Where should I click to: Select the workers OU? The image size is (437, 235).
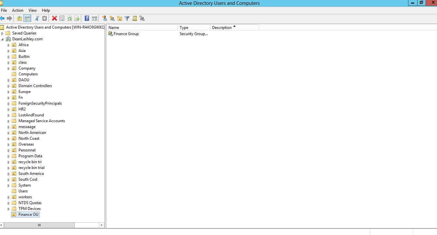(x=25, y=197)
